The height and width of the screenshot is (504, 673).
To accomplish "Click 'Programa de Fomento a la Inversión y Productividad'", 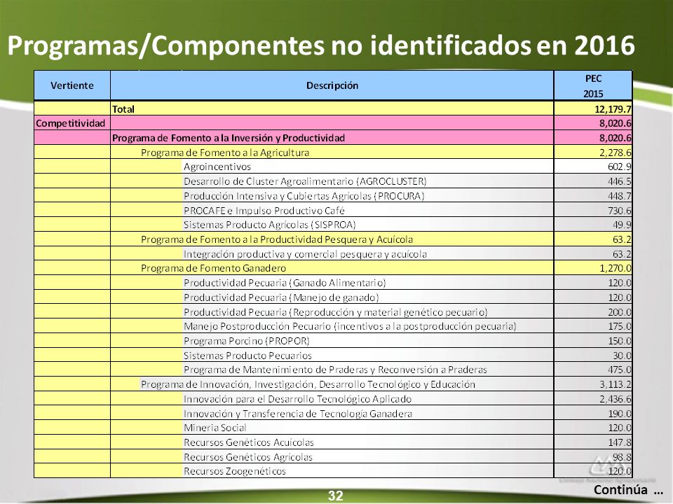I will coord(229,138).
